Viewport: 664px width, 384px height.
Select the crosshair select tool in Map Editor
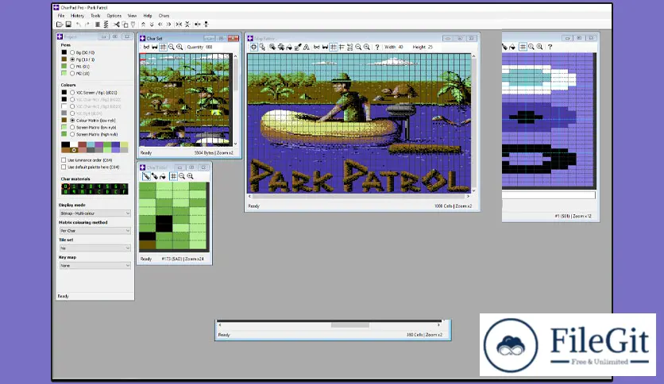(x=253, y=47)
